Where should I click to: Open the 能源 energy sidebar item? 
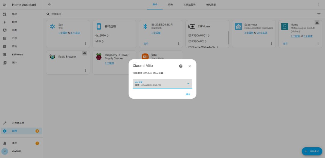coord(22,22)
